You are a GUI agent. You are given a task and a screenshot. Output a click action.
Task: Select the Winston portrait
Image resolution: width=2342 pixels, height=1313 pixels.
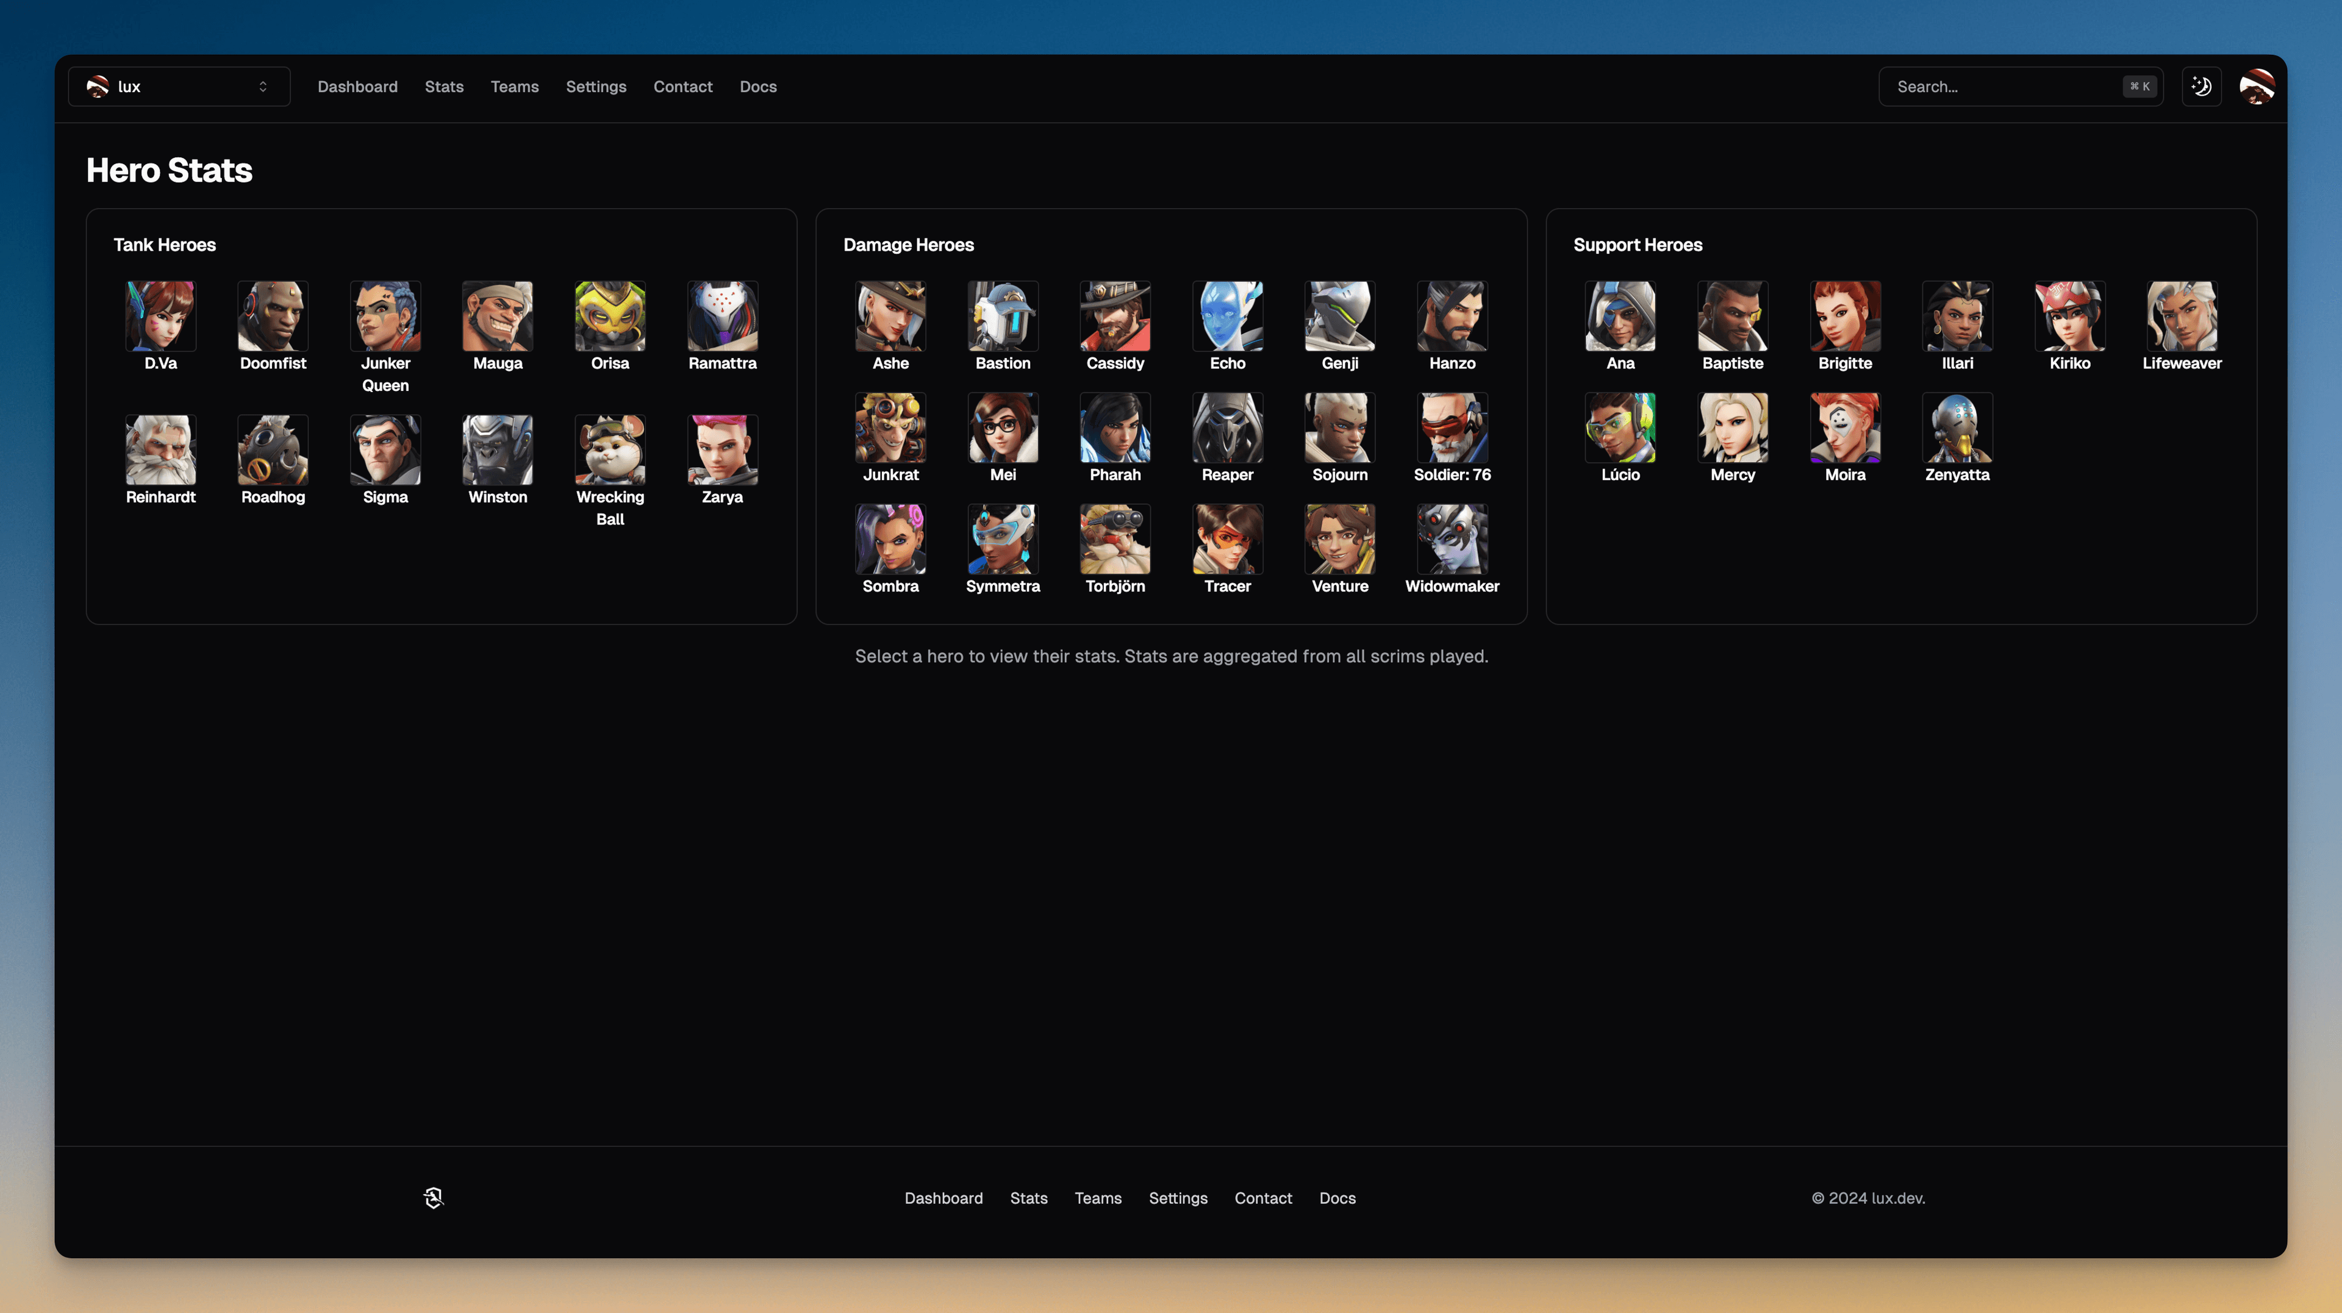coord(497,449)
